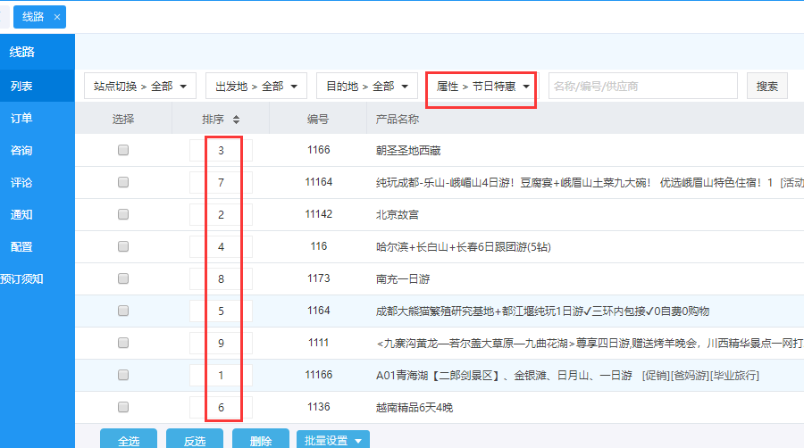Toggle the checkbox for 越南精品6天4晚
804x448 pixels.
[123, 407]
